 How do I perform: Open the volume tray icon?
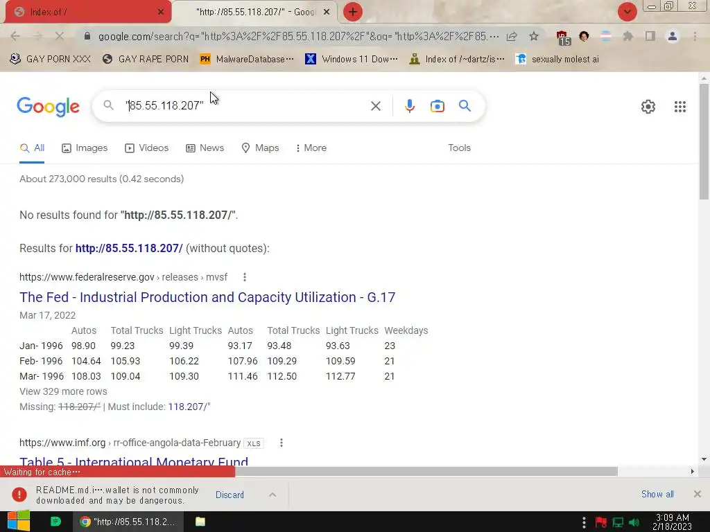pyautogui.click(x=634, y=523)
